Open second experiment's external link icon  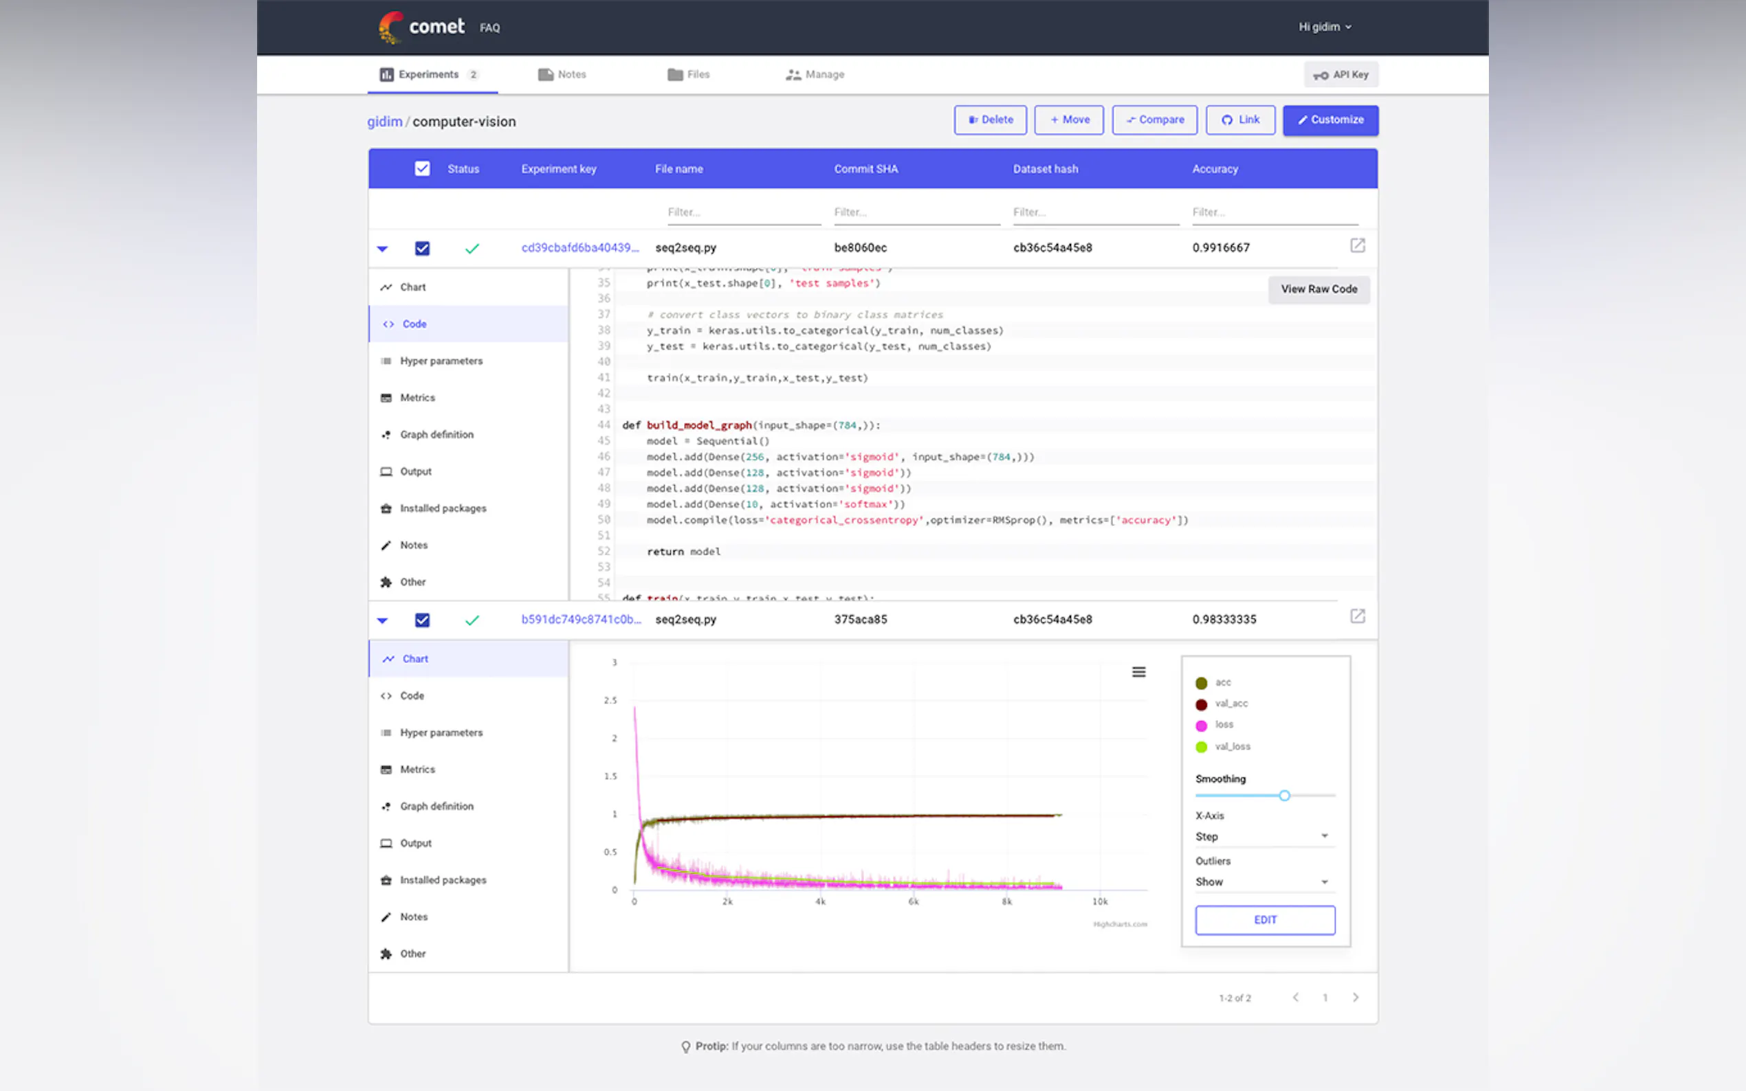[1357, 616]
